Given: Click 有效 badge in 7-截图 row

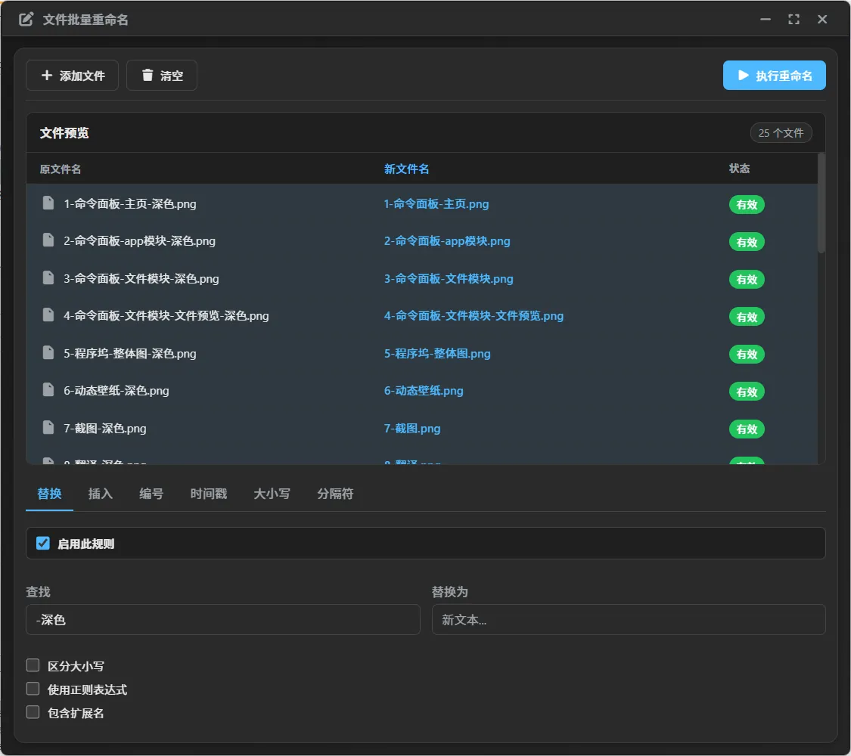Looking at the screenshot, I should tap(747, 429).
